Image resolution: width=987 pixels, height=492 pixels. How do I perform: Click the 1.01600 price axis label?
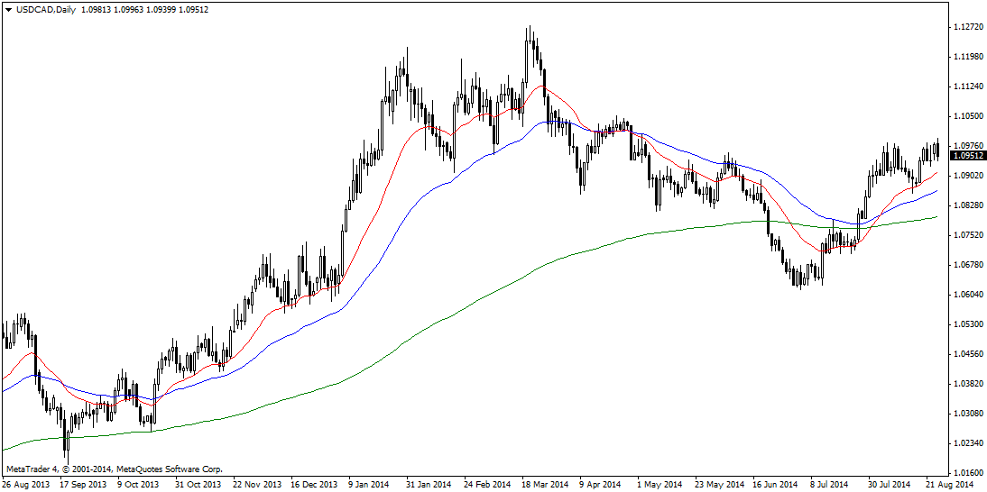(969, 473)
